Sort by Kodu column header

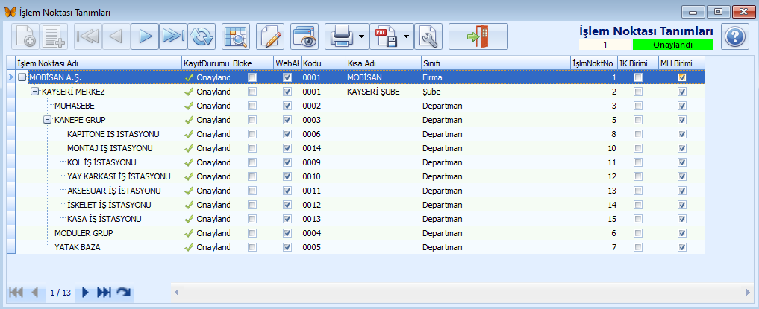(x=323, y=63)
